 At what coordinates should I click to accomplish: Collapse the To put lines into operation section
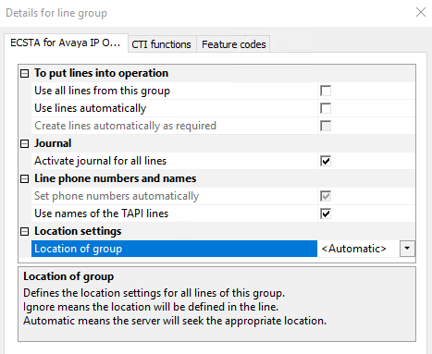point(24,73)
